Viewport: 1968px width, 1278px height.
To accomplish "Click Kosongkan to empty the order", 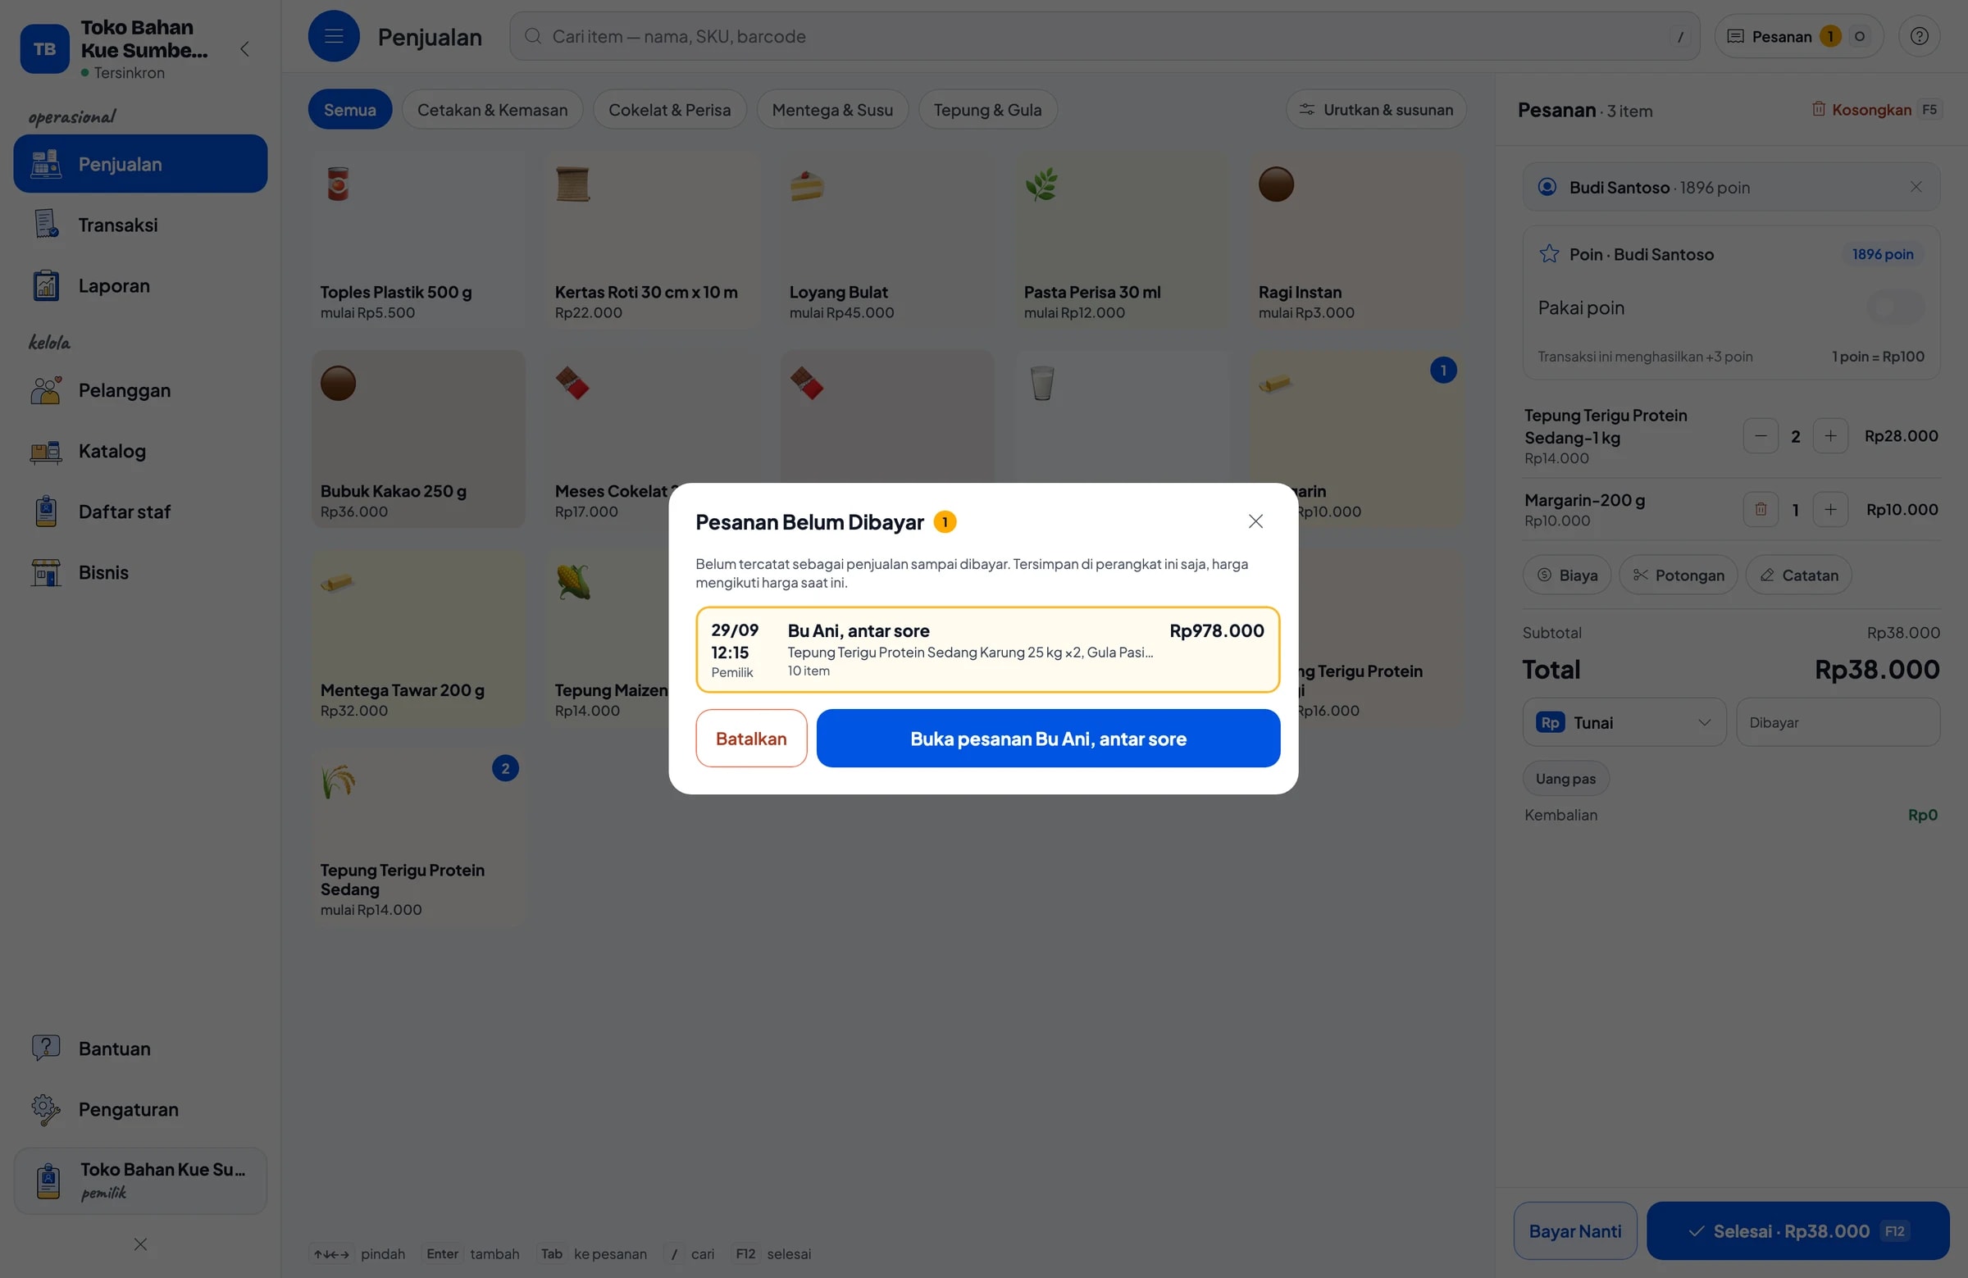I will click(x=1875, y=109).
